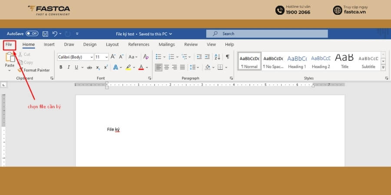Viewport: 391px width, 195px height.
Task: Click the Paste button
Action: (10, 62)
